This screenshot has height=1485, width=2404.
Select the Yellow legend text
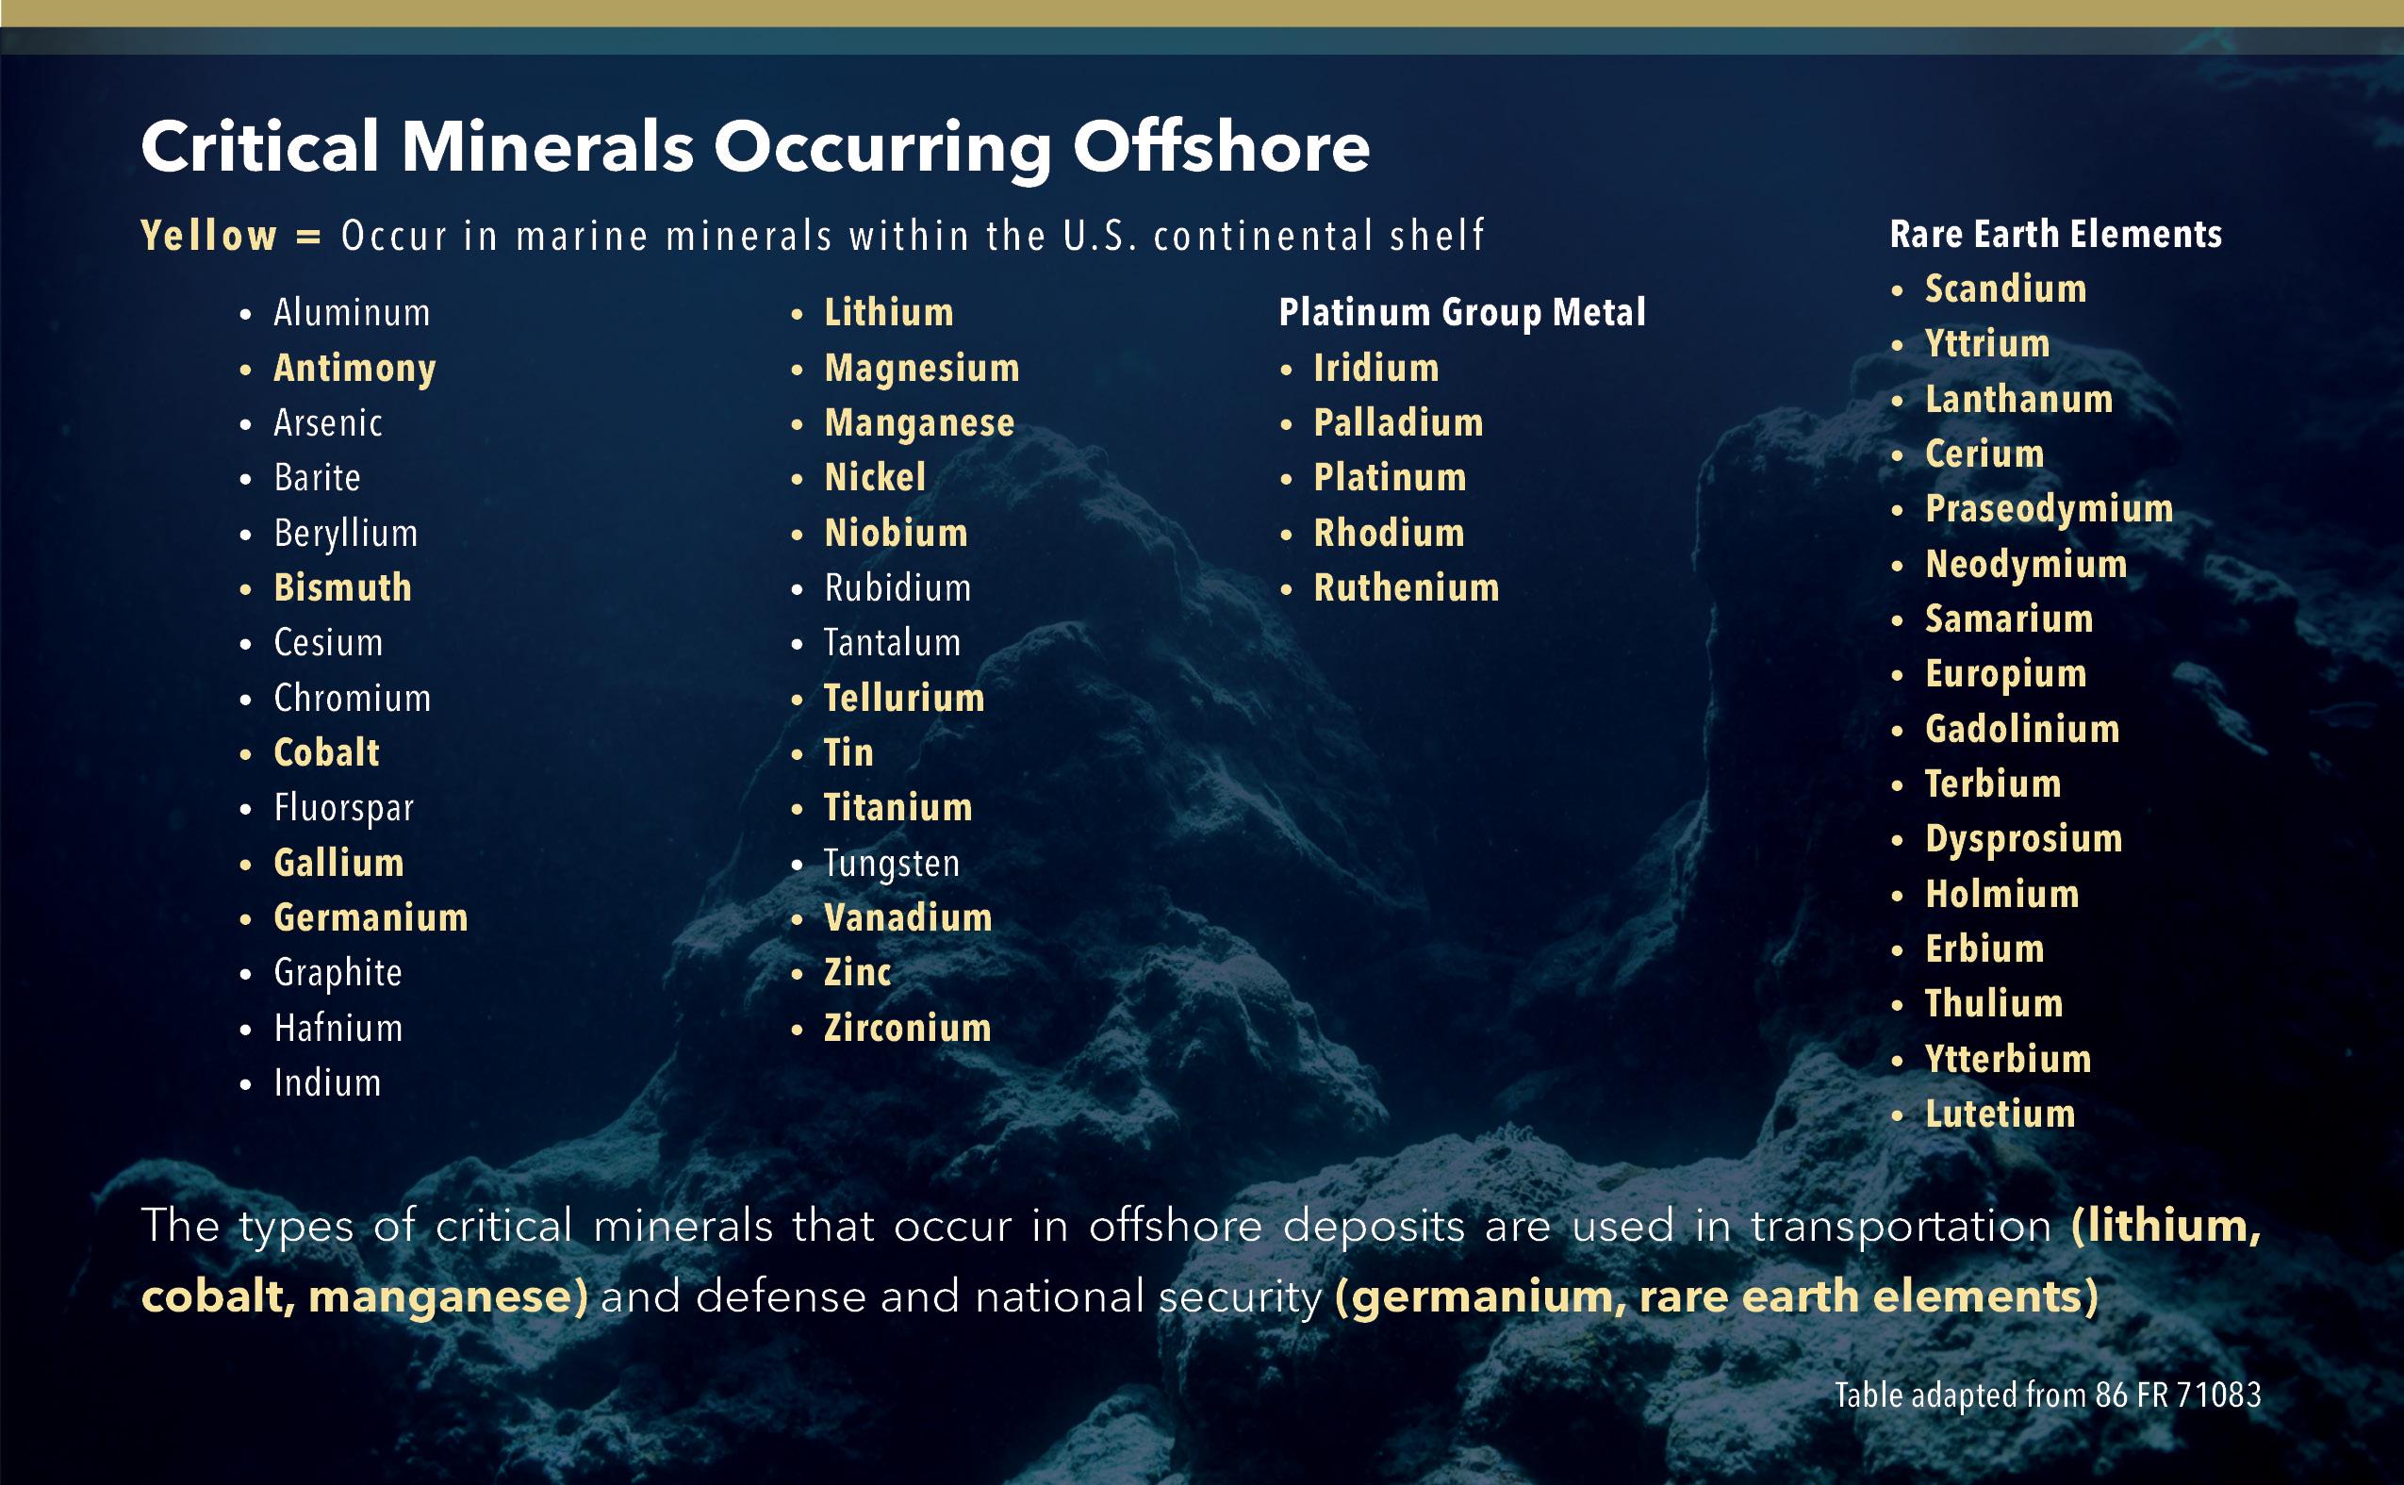(208, 236)
